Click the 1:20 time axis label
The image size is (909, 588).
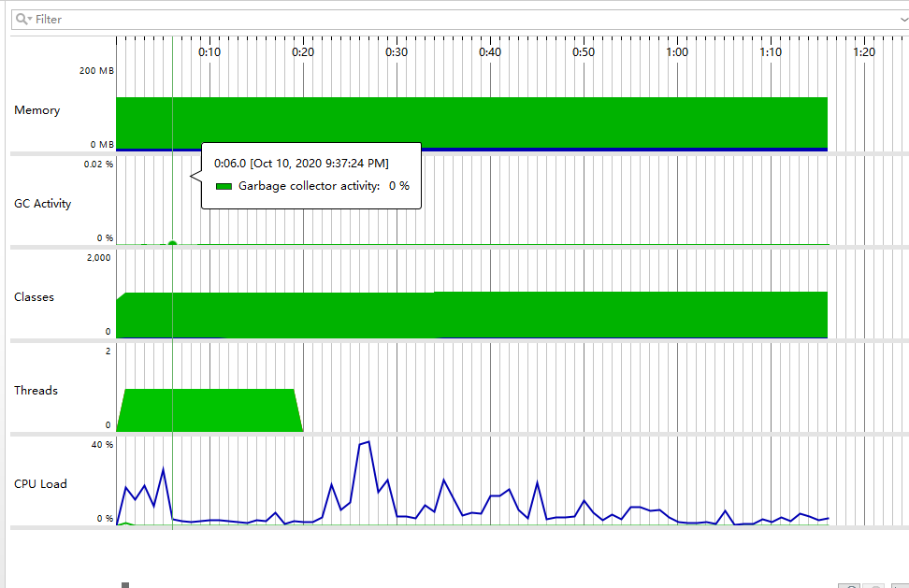click(864, 52)
